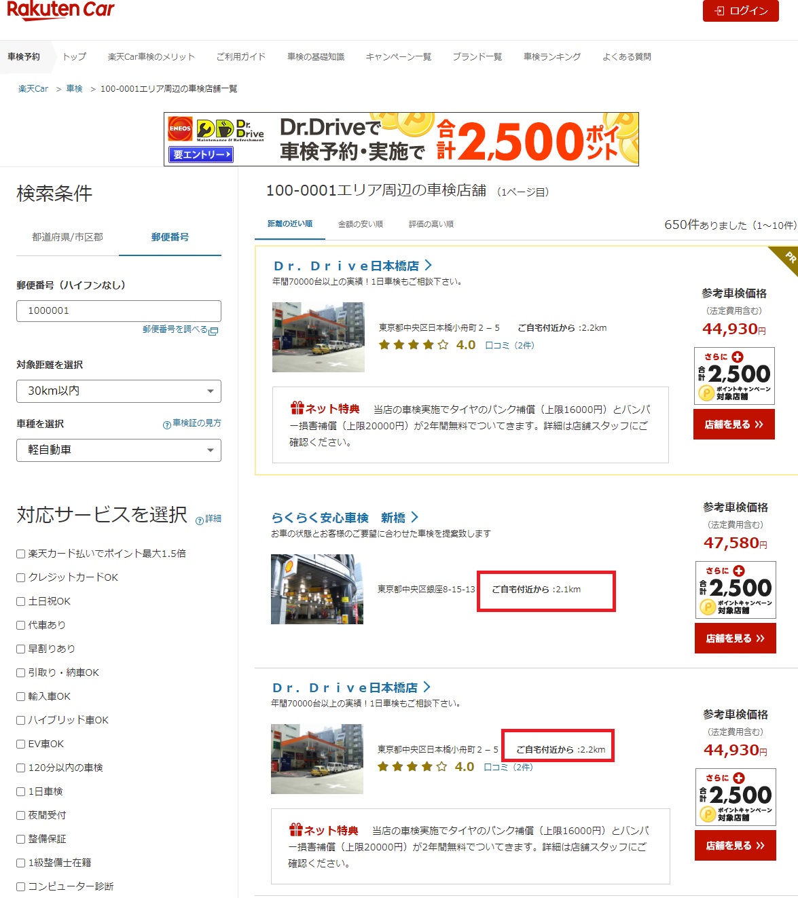Screen dimensions: 798x898
Task: Check the クレジットカードOK option
Action: (20, 577)
